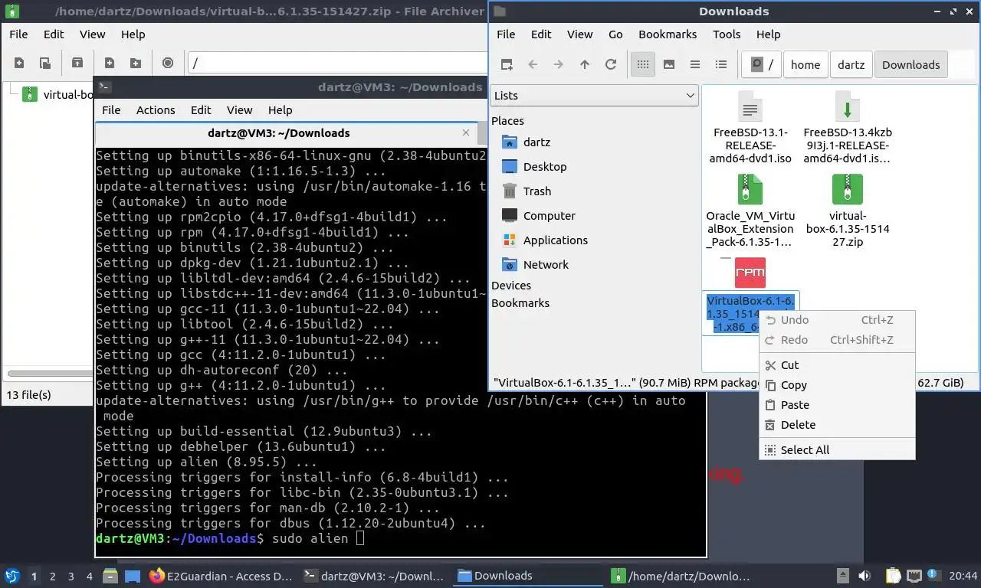Click show desktop icon in taskbar

click(133, 576)
